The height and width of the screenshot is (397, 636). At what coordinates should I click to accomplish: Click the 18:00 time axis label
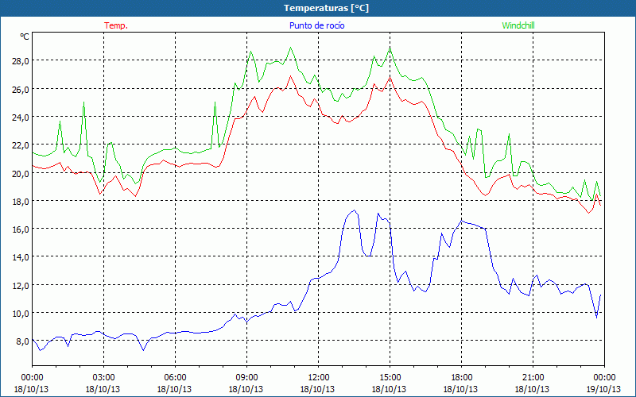461,377
